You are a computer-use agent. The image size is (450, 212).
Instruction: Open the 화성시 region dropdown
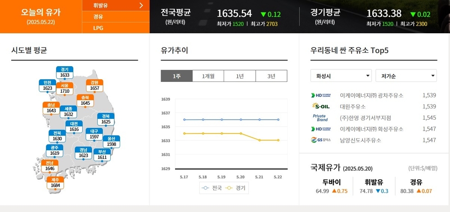click(x=341, y=76)
